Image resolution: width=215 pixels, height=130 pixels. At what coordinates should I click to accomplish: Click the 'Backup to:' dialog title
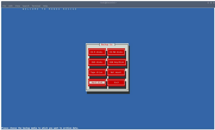pyautogui.click(x=107, y=45)
